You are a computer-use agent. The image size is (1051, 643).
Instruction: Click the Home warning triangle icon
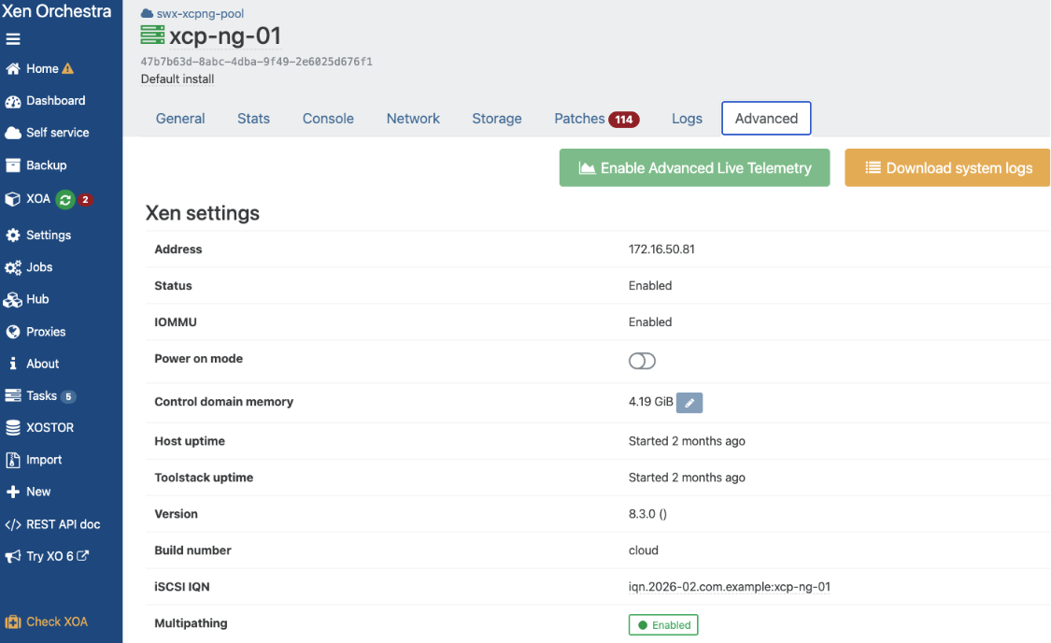(x=67, y=68)
